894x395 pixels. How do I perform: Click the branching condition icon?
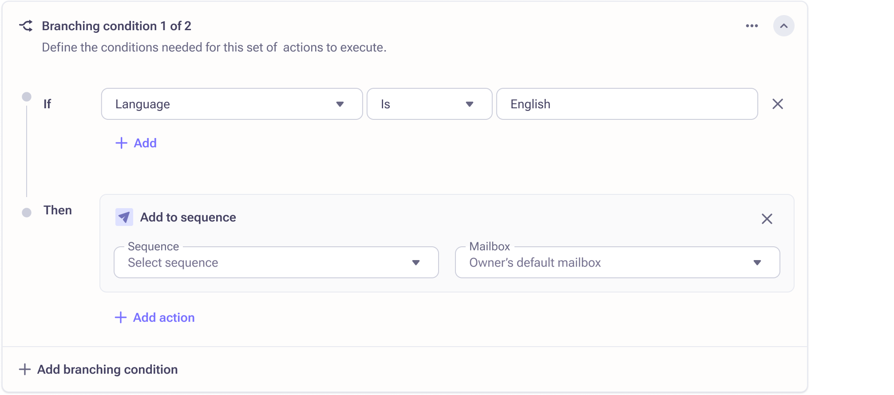pyautogui.click(x=26, y=26)
